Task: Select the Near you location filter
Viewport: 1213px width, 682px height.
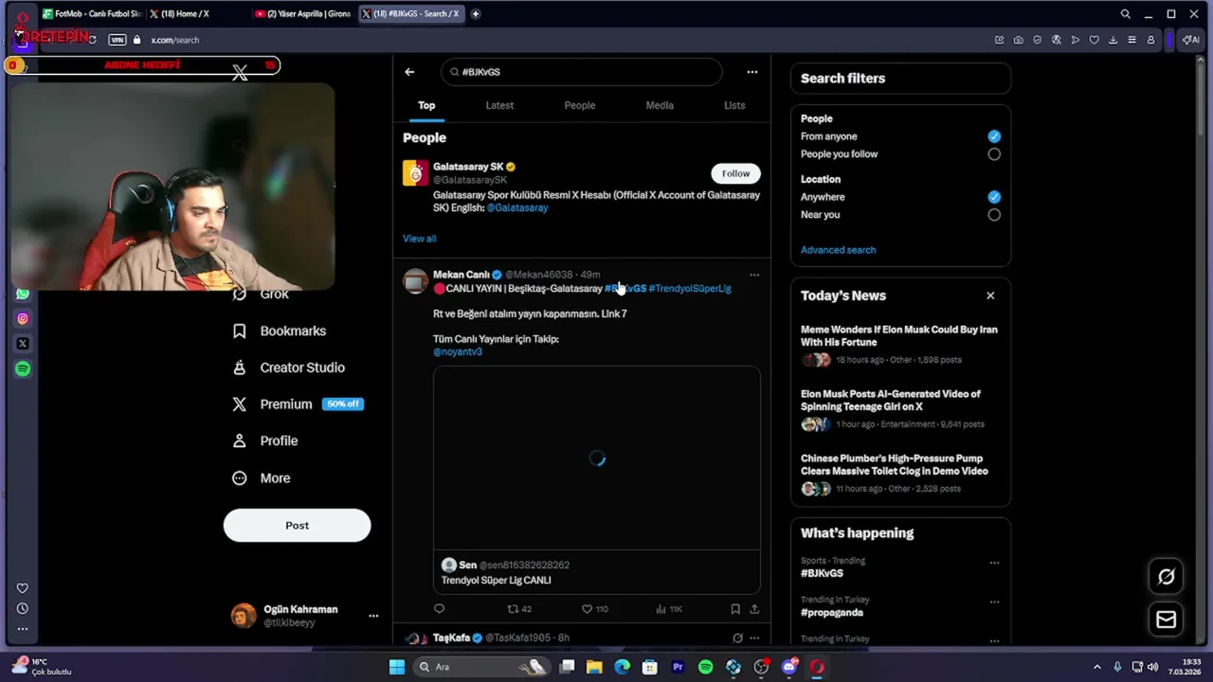Action: tap(994, 215)
